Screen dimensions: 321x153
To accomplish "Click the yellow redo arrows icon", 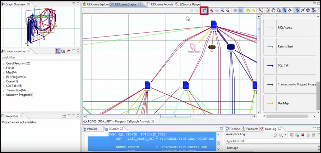I will tap(254, 11).
